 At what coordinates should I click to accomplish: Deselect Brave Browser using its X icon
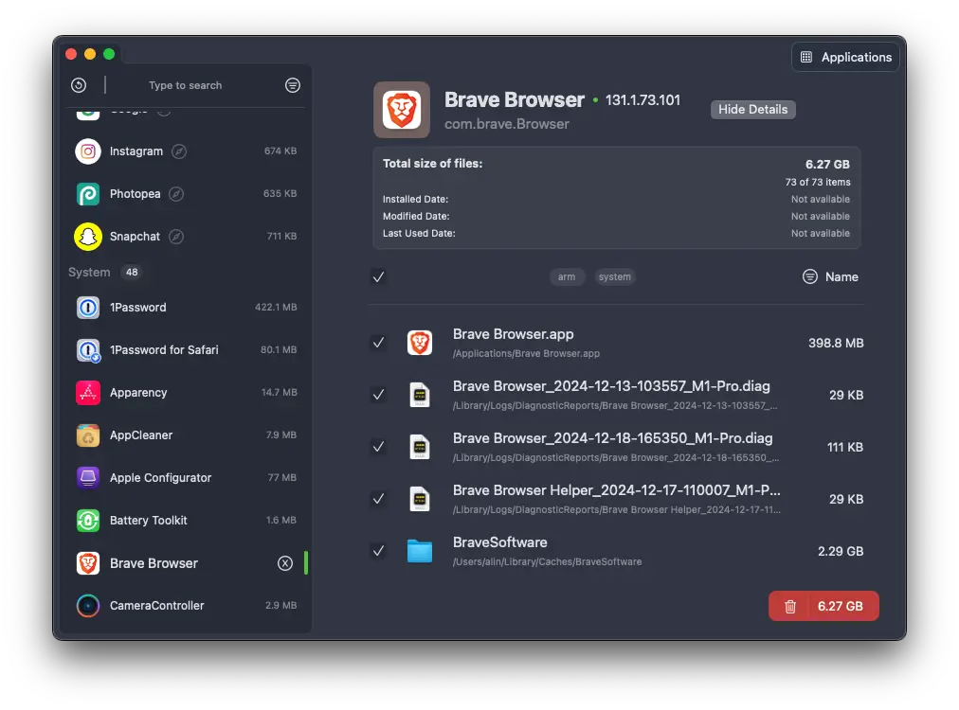(x=285, y=562)
